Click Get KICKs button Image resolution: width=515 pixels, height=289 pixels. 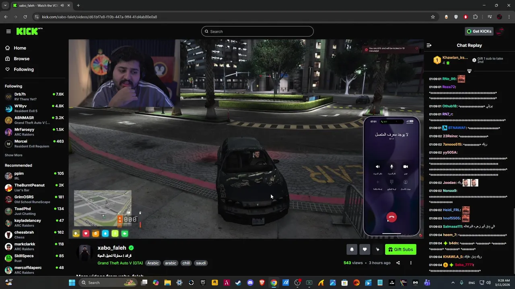[479, 31]
